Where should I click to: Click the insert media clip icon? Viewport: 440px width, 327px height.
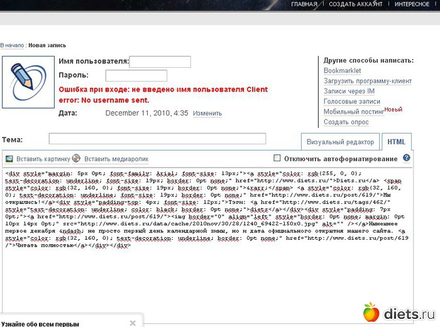[x=77, y=159]
